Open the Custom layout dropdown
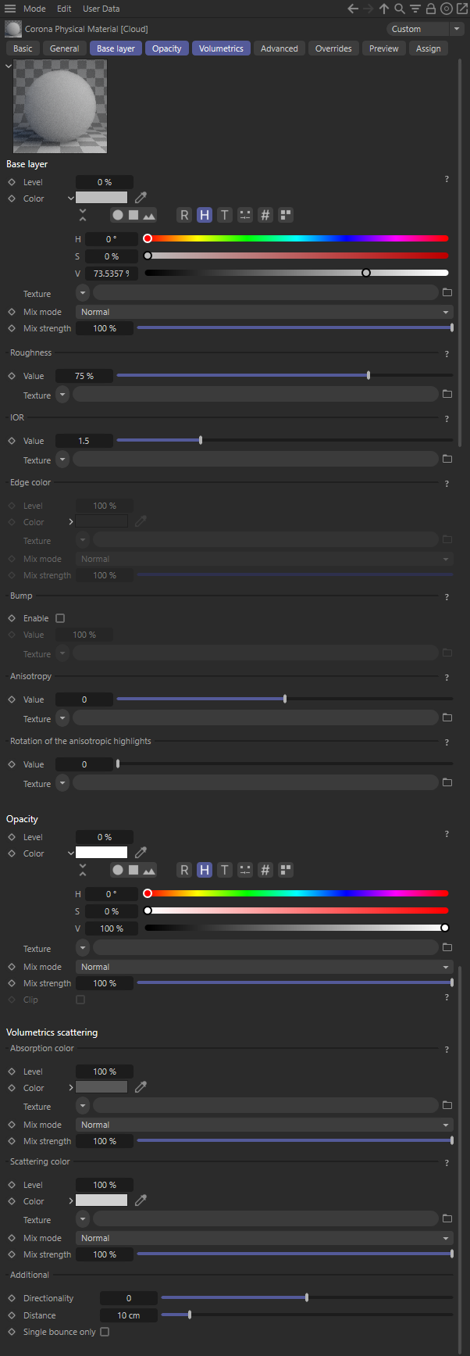 click(425, 29)
